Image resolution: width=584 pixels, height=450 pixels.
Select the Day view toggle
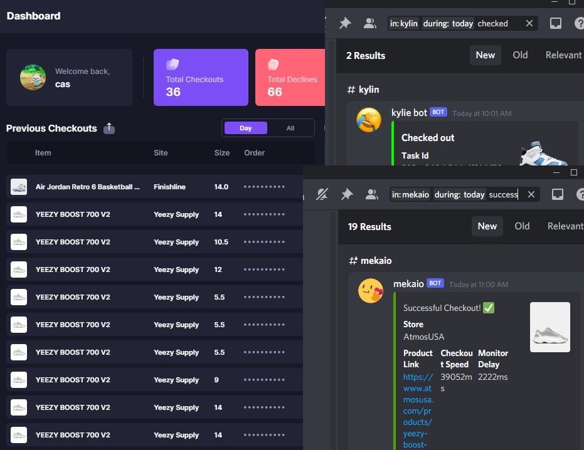pos(245,127)
